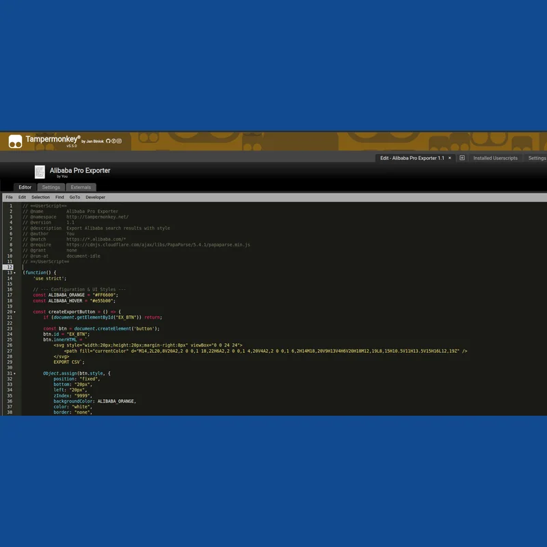Open the Selection menu
The width and height of the screenshot is (547, 547).
coord(40,197)
